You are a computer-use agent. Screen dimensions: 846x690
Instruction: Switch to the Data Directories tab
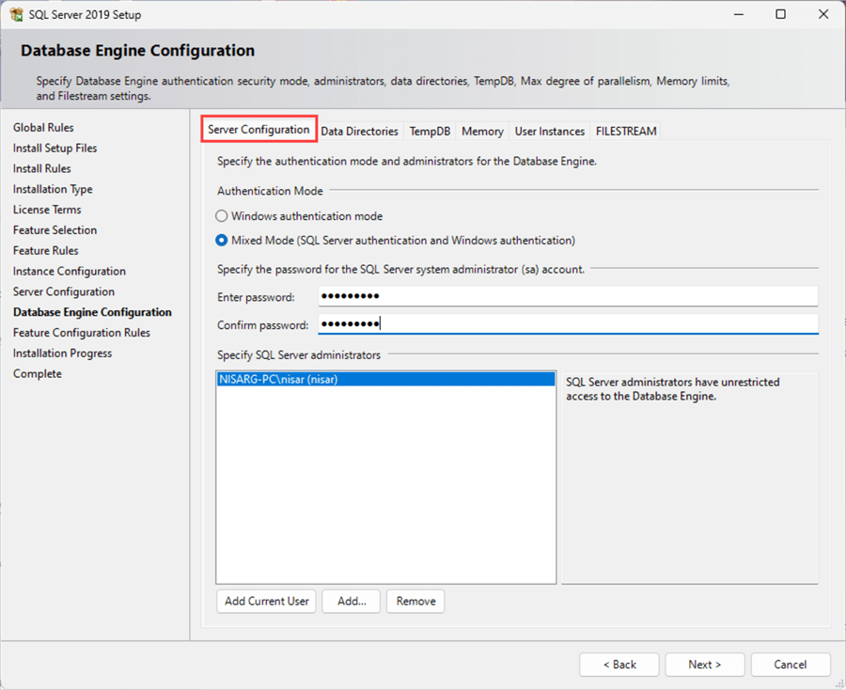coord(359,131)
